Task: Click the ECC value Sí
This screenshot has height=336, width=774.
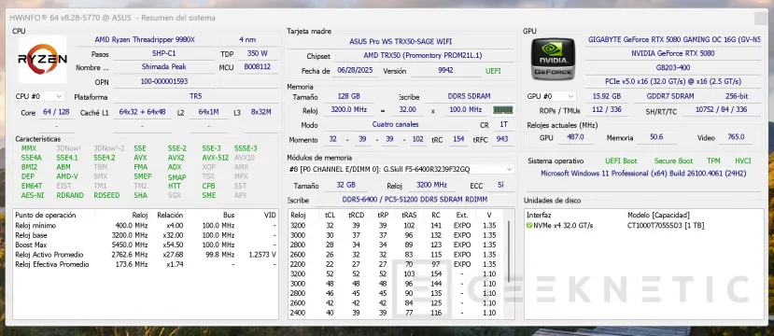Action: click(501, 186)
